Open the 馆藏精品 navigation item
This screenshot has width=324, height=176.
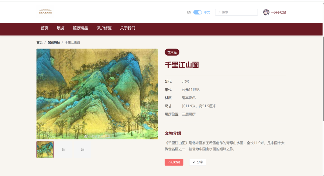click(80, 28)
